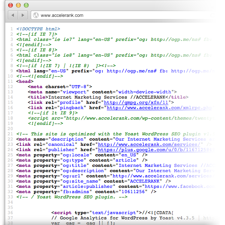This screenshot has width=225, height=225.
Task: Click the "og:description" property value
Action: pyautogui.click(x=83, y=171)
